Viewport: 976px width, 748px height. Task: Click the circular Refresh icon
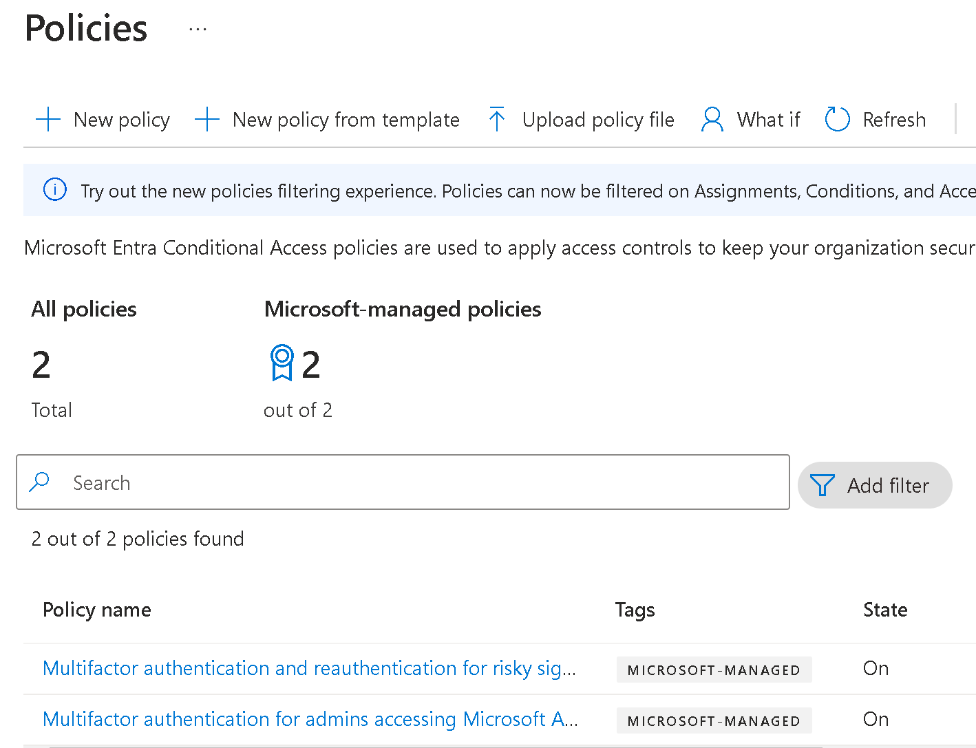click(x=837, y=120)
